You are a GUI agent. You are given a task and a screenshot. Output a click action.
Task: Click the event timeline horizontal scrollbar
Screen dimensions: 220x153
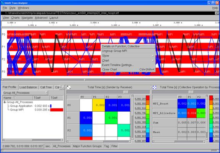coord(110,80)
